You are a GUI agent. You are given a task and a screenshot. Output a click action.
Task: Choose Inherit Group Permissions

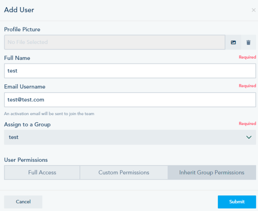coord(212,173)
